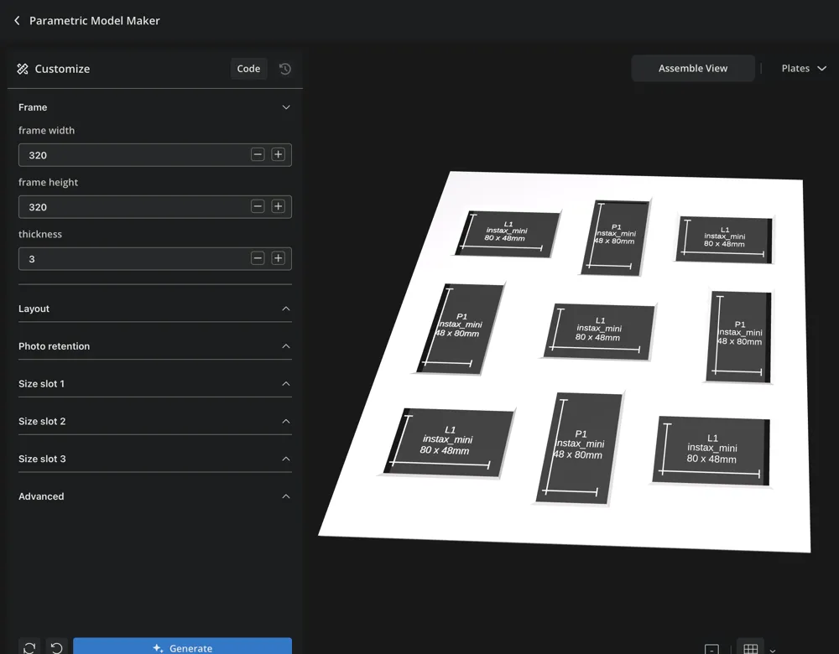This screenshot has width=839, height=654.
Task: Expand the Size slot 2 section
Action: [x=286, y=421]
